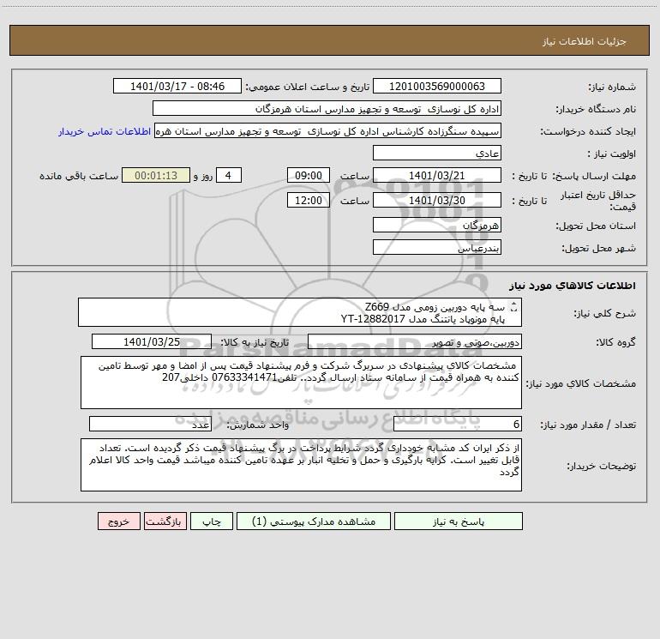
Task: Click the تاریخ و ساعت اعلان عمومی label
Action: tap(308, 87)
